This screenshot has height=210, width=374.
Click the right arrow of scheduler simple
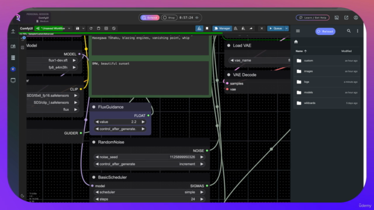pos(202,192)
